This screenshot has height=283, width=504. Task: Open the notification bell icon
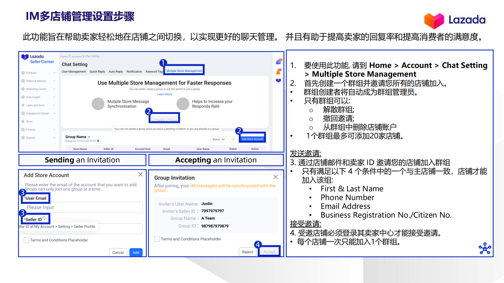279,72
